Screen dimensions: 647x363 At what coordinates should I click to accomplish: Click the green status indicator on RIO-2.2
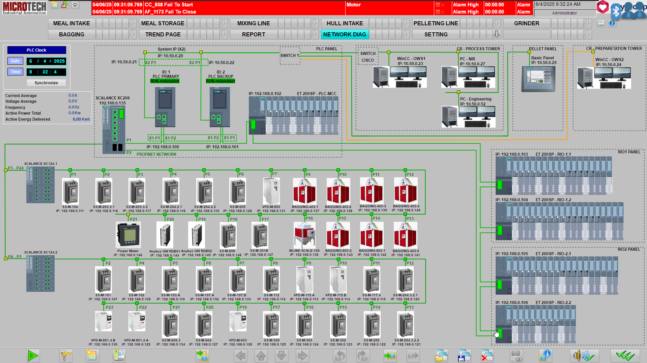(499, 333)
